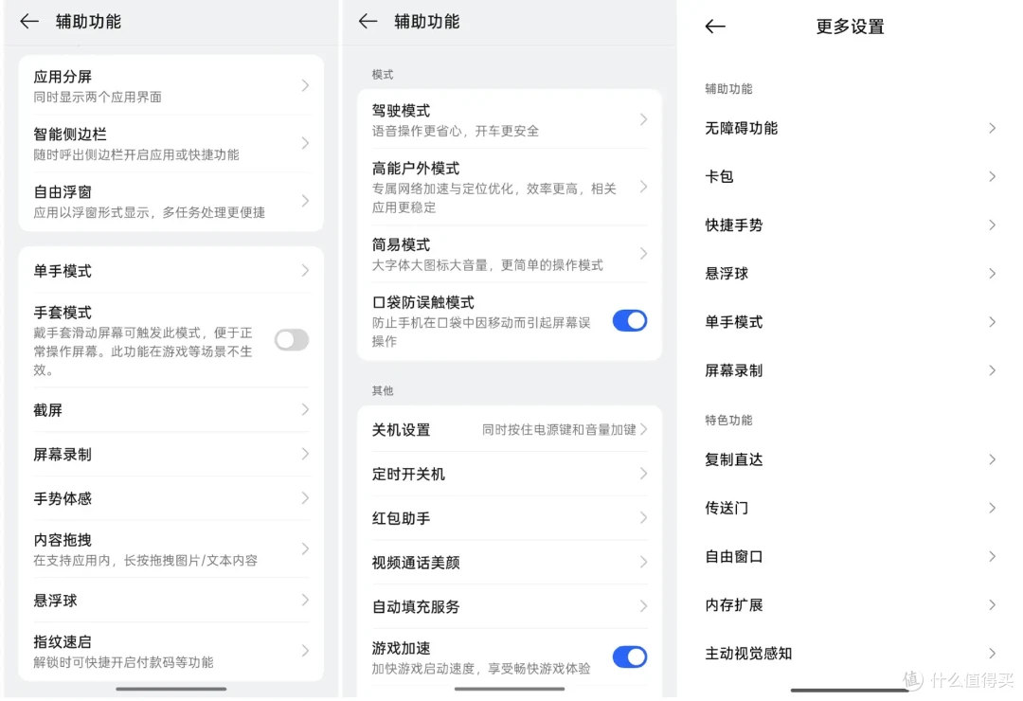This screenshot has width=1023, height=701.
Task: Tap gesture bar under 更多设置 screen
Action: (x=850, y=690)
